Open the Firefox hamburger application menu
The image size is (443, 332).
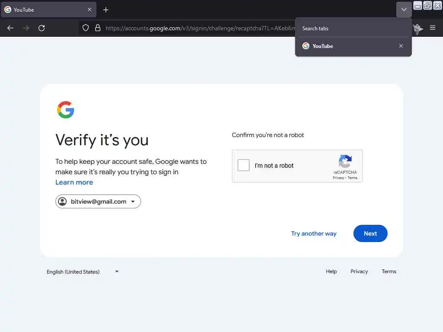[432, 28]
